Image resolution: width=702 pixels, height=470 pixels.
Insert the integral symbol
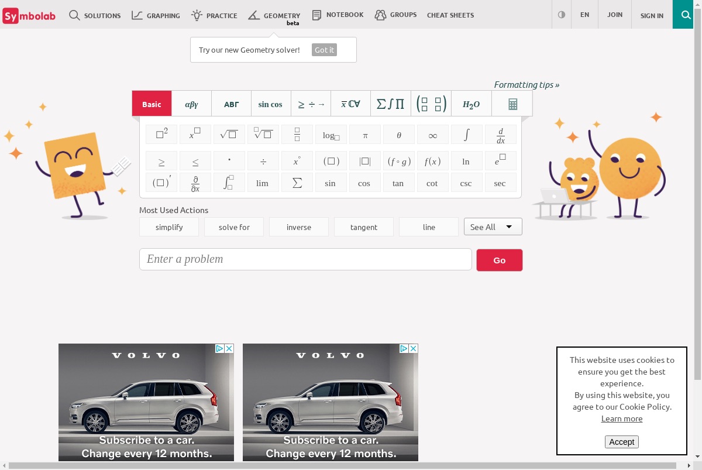coord(467,135)
